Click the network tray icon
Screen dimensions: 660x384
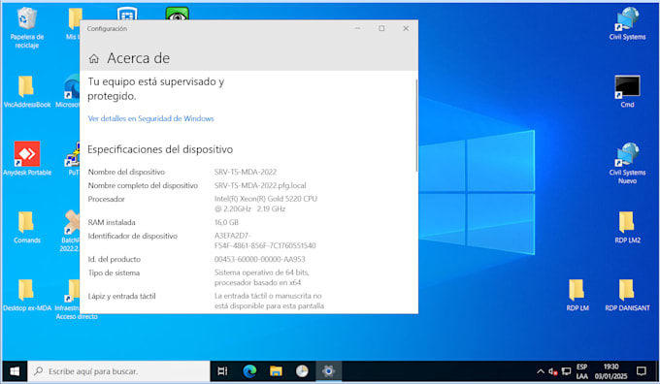[x=566, y=371]
